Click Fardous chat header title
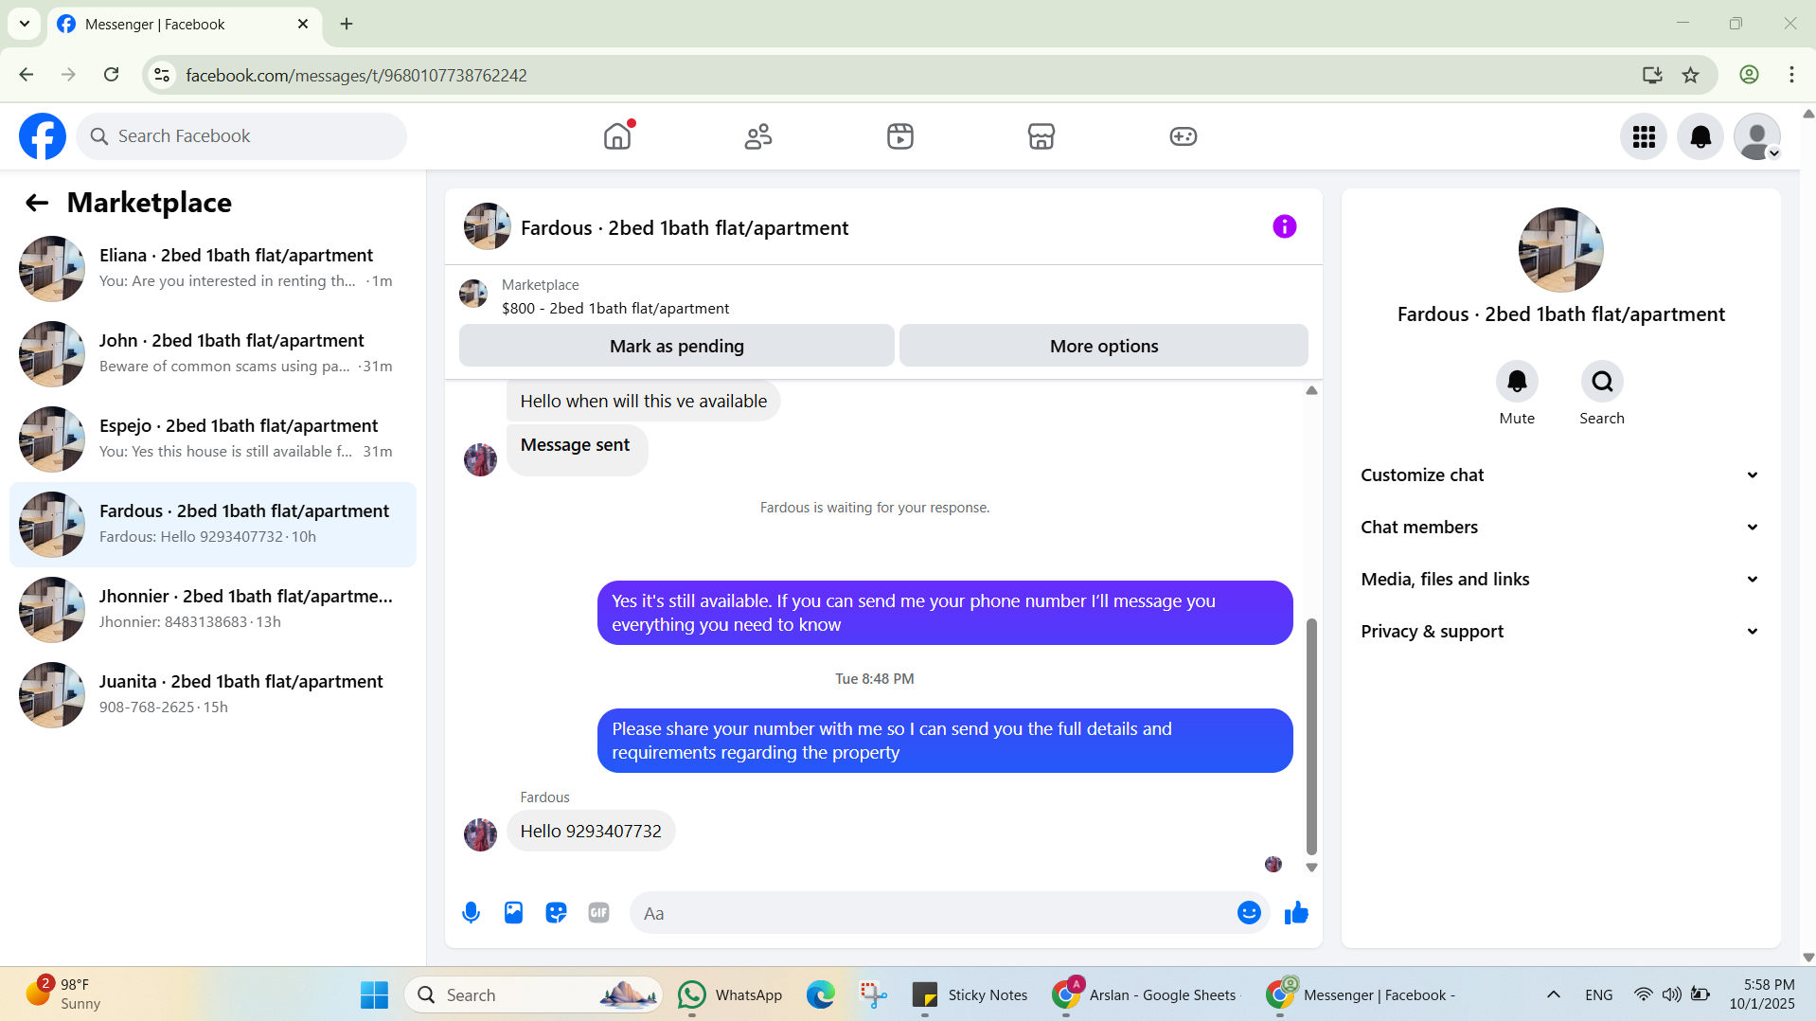 [685, 228]
